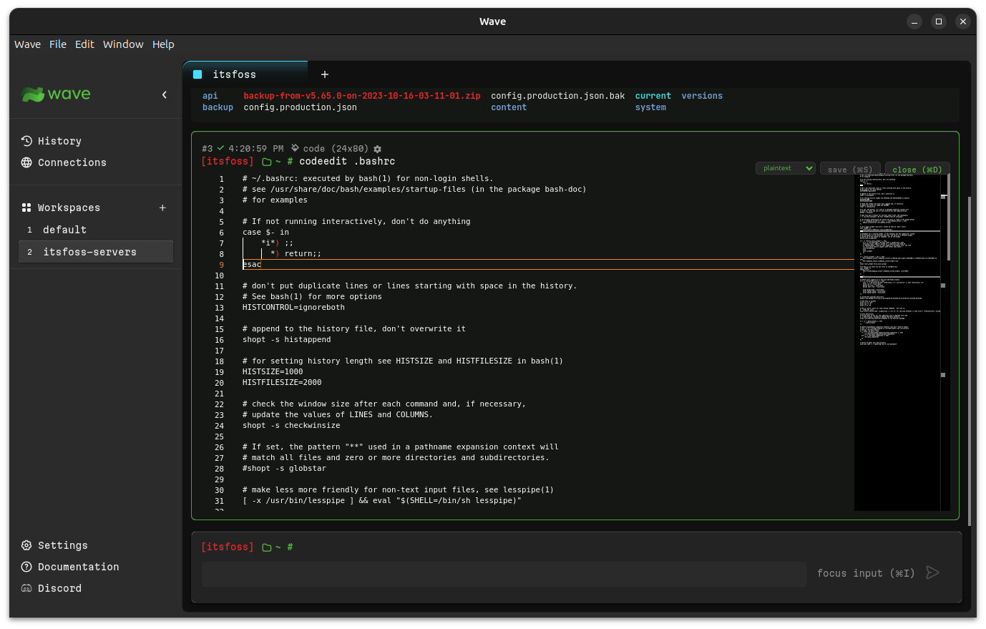Click the Wave logo
The width and height of the screenshot is (986, 629).
55,94
